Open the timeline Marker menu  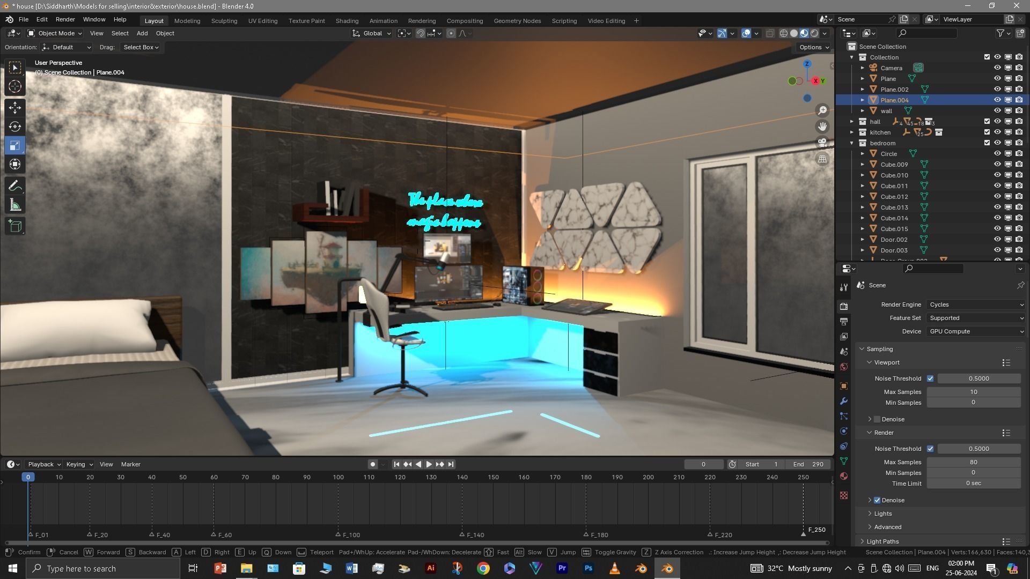130,464
